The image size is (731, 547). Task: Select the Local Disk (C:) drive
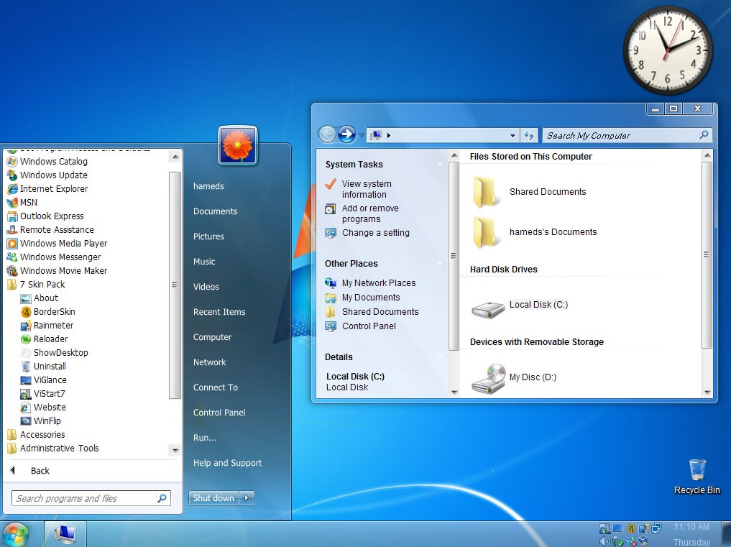(x=520, y=308)
